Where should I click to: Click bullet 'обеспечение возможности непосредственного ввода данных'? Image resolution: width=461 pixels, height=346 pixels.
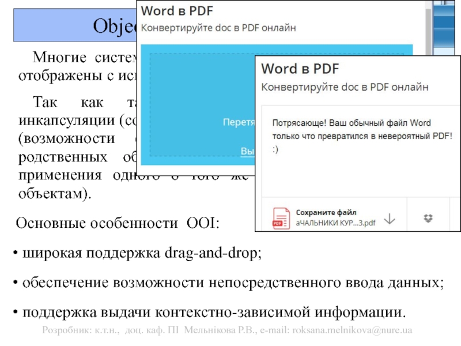(x=233, y=283)
